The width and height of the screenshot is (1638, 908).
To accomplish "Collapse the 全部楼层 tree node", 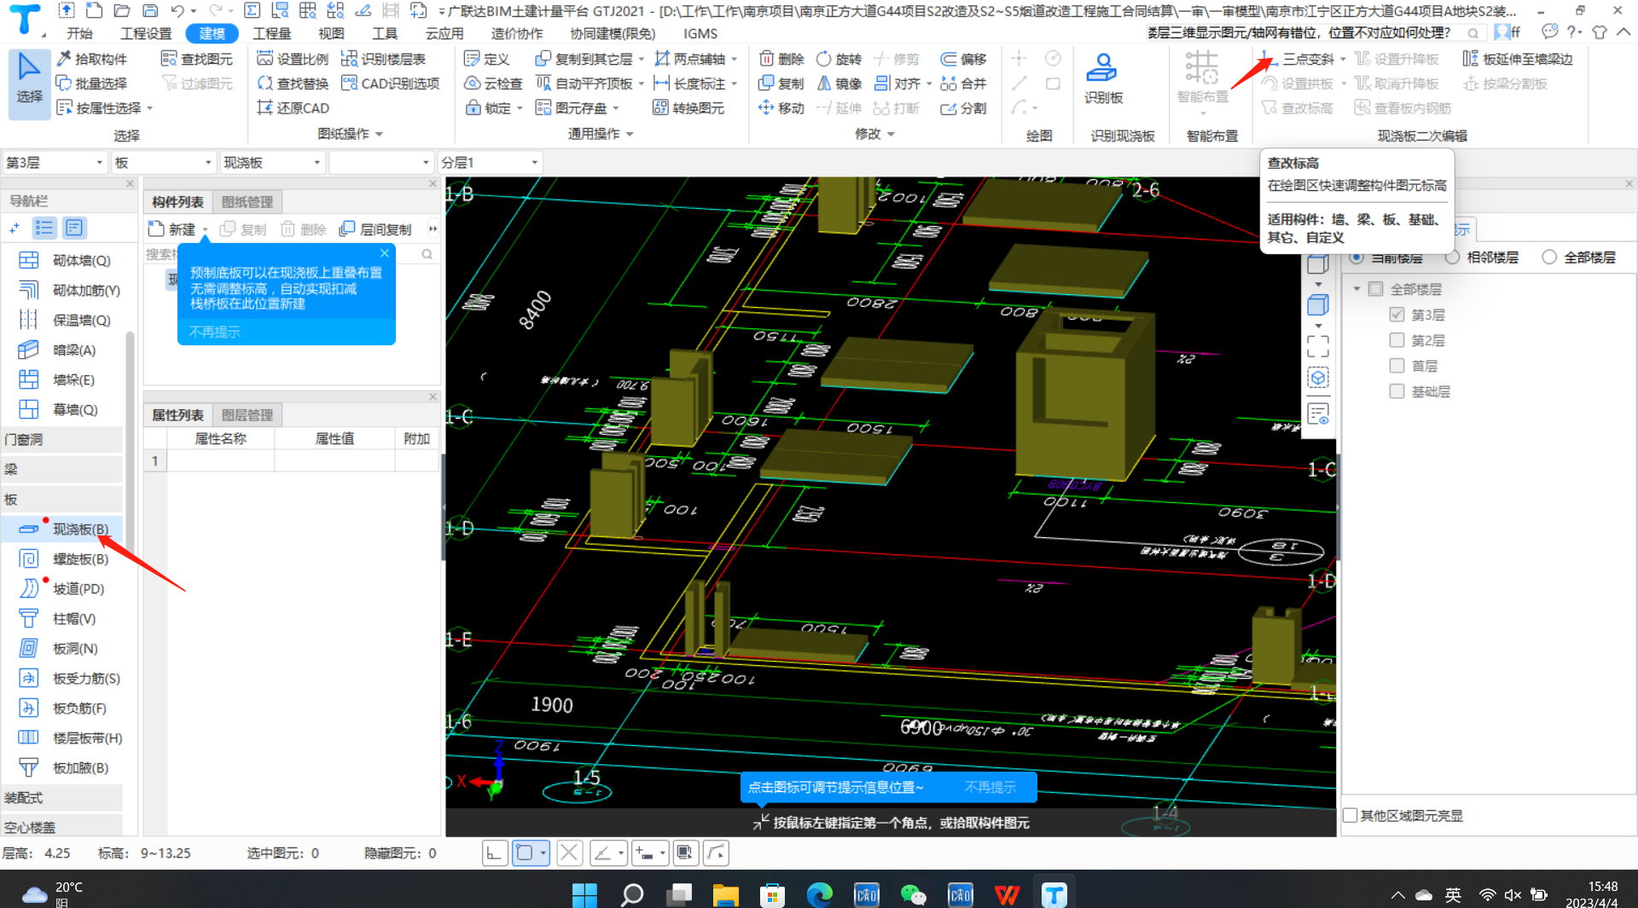I will click(x=1356, y=289).
